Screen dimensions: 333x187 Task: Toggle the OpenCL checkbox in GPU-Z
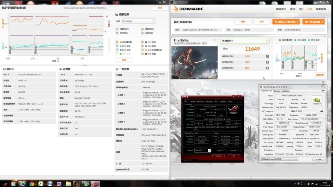coord(276,154)
